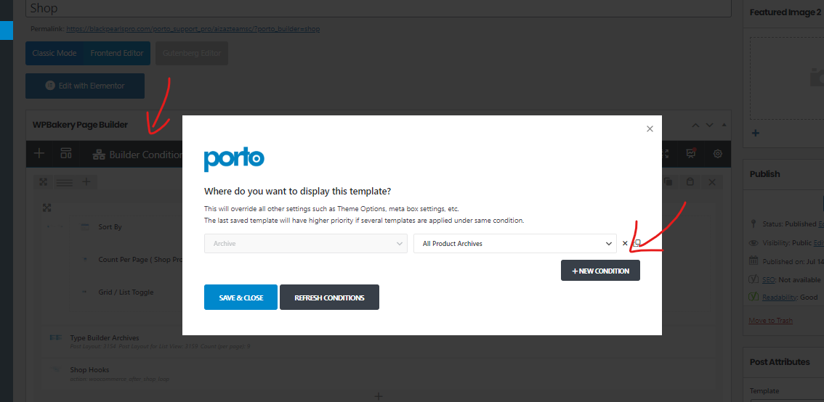Click the Sort By element icon
This screenshot has width=824, height=402.
coord(85,226)
